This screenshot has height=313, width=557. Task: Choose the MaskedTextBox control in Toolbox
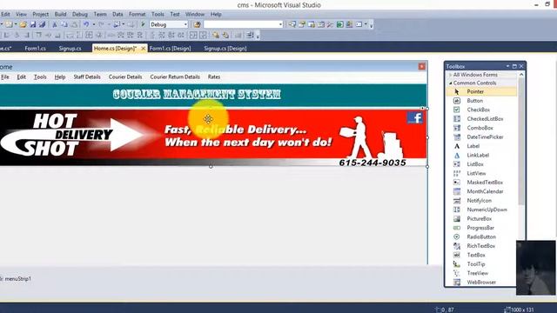(x=481, y=183)
